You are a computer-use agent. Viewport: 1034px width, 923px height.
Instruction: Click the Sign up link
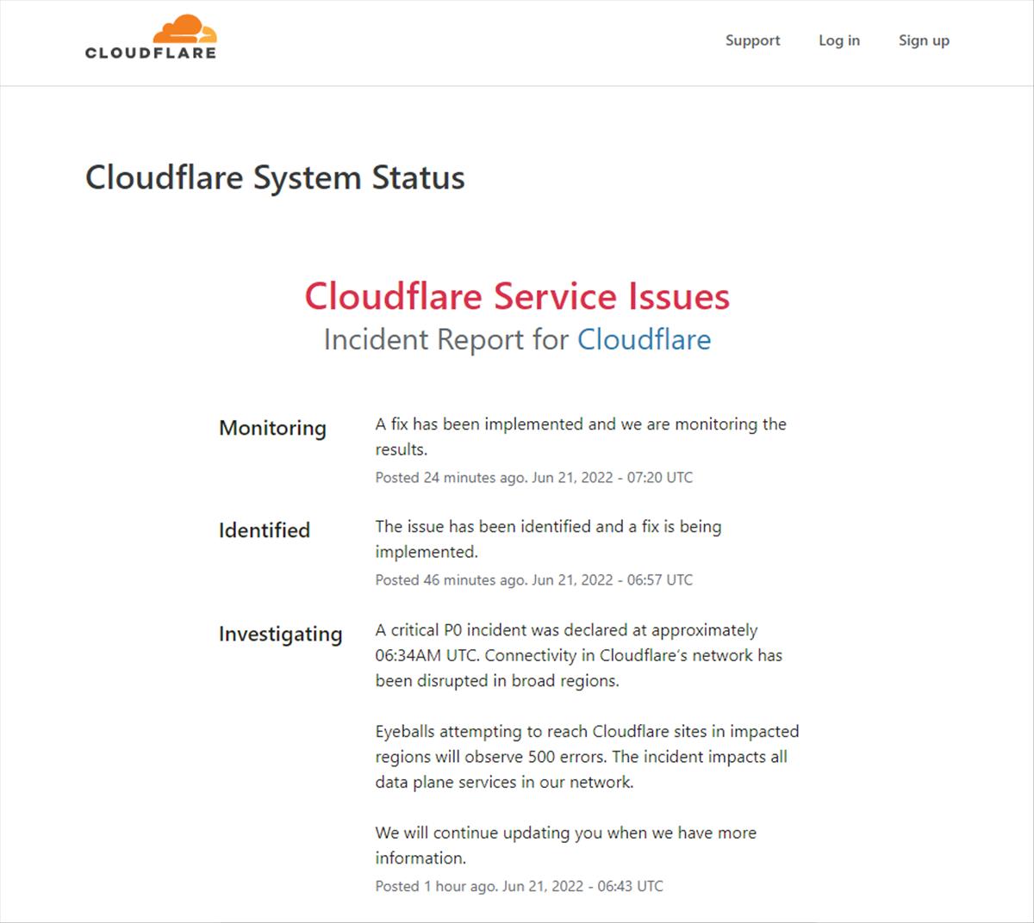[924, 40]
